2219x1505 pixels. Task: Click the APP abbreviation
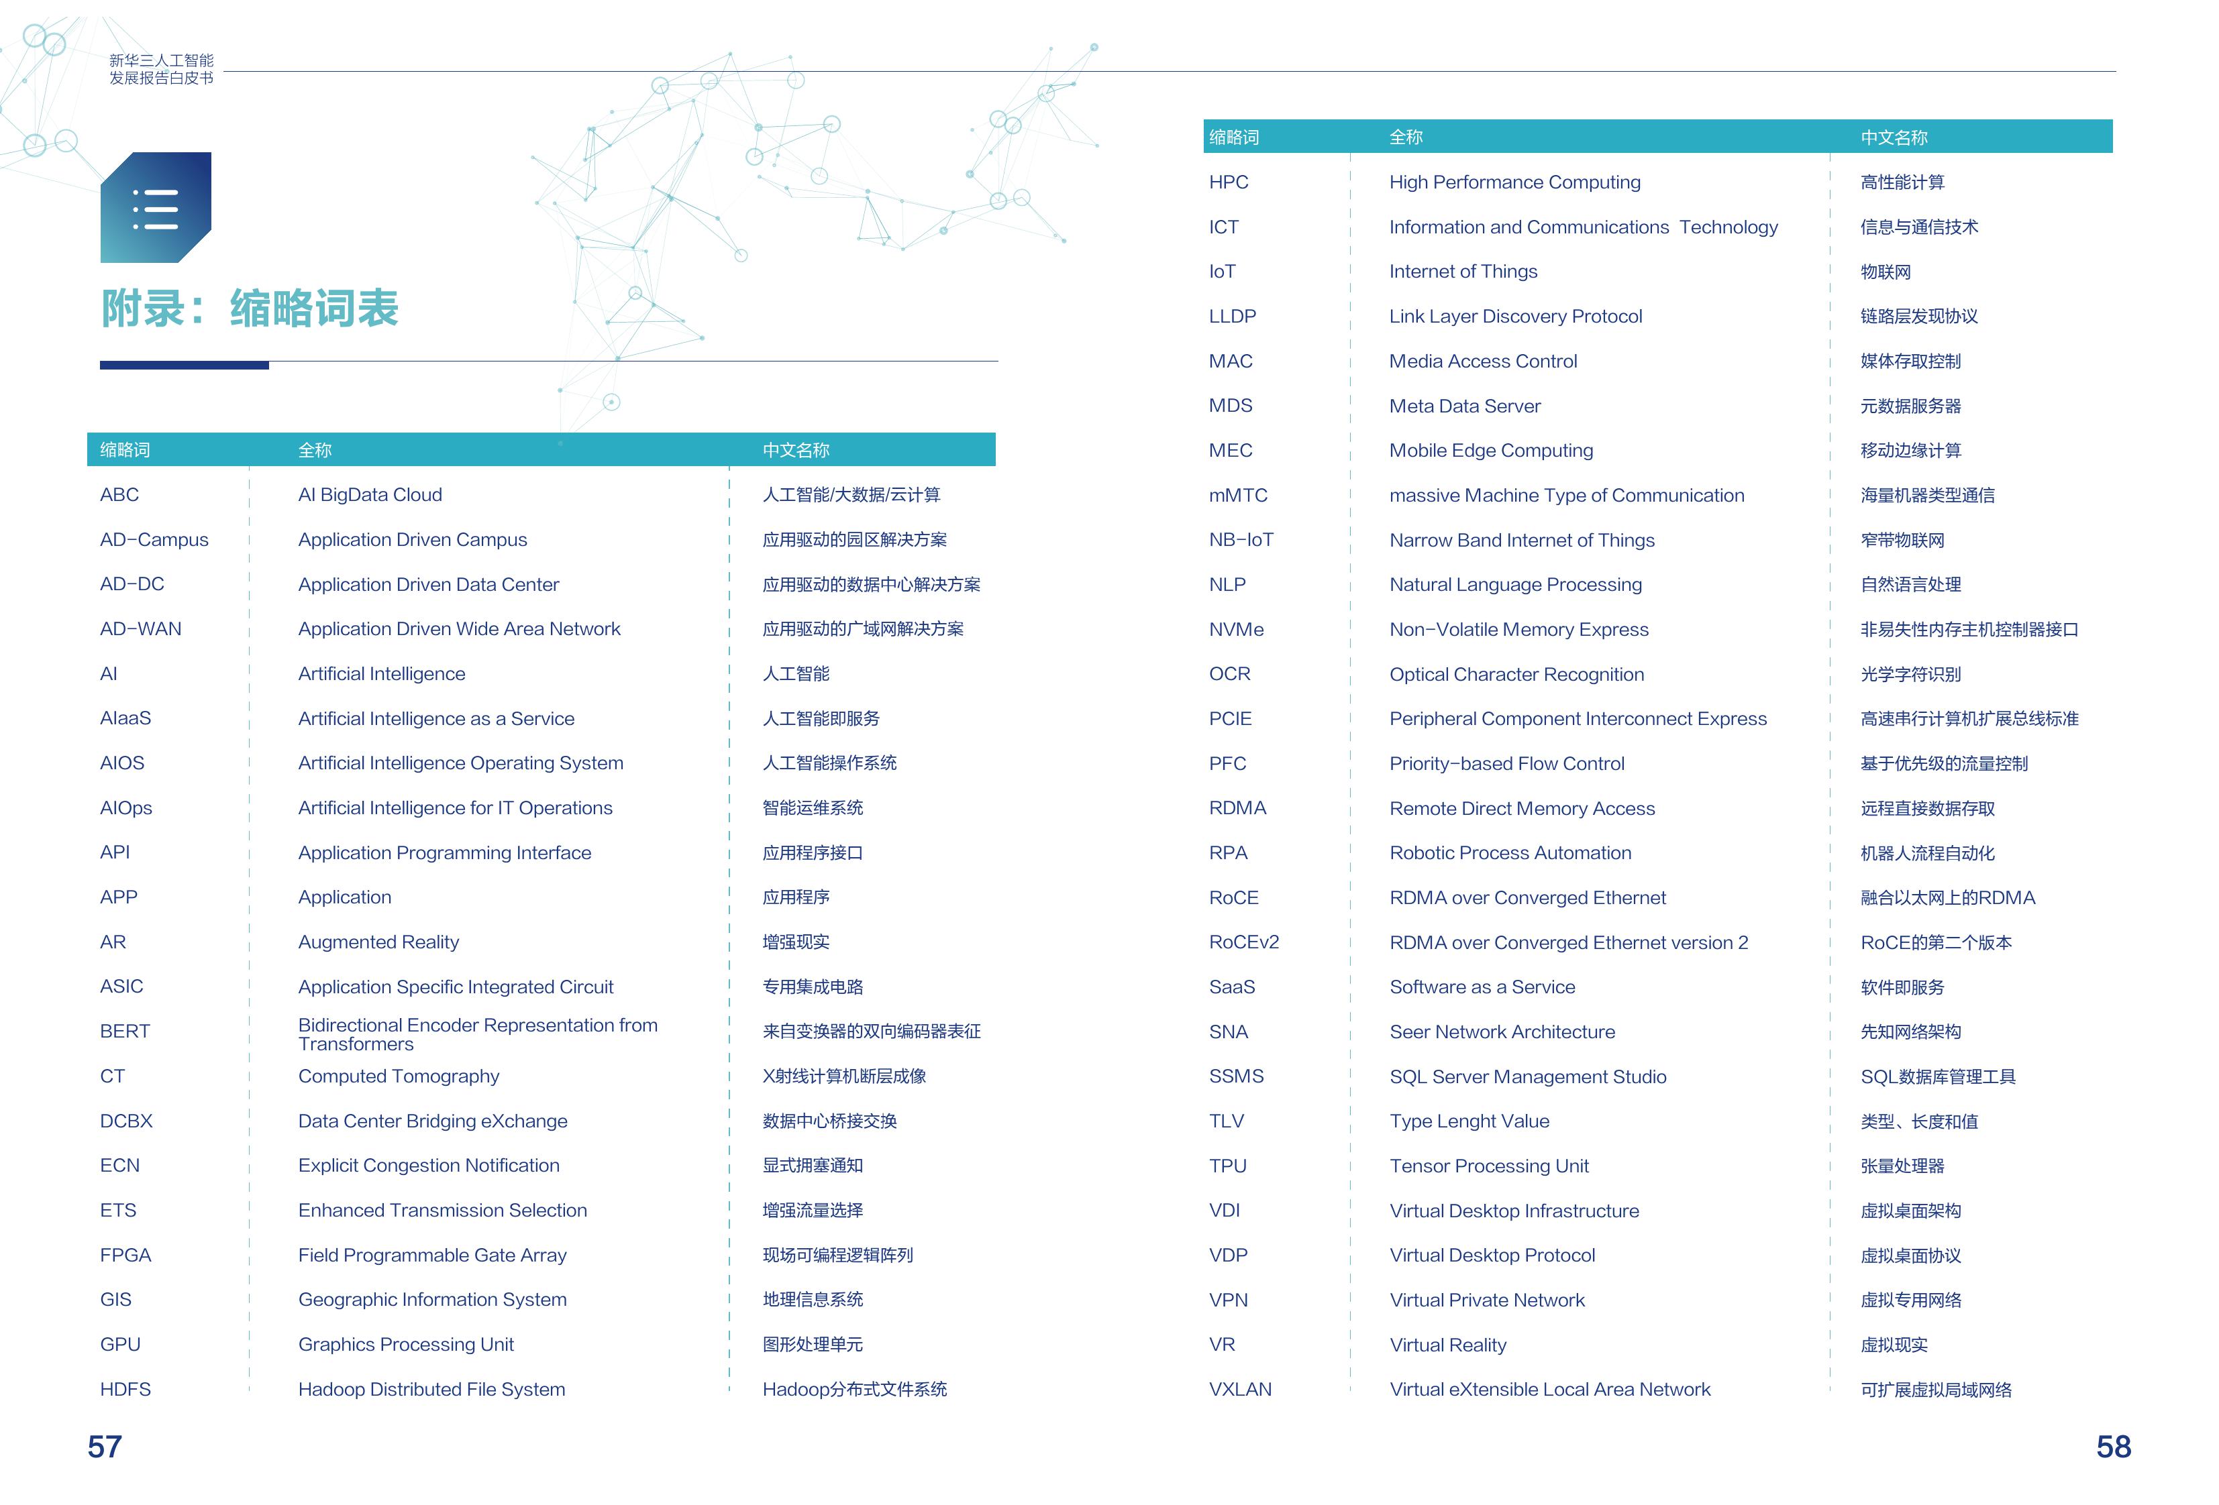pos(118,897)
